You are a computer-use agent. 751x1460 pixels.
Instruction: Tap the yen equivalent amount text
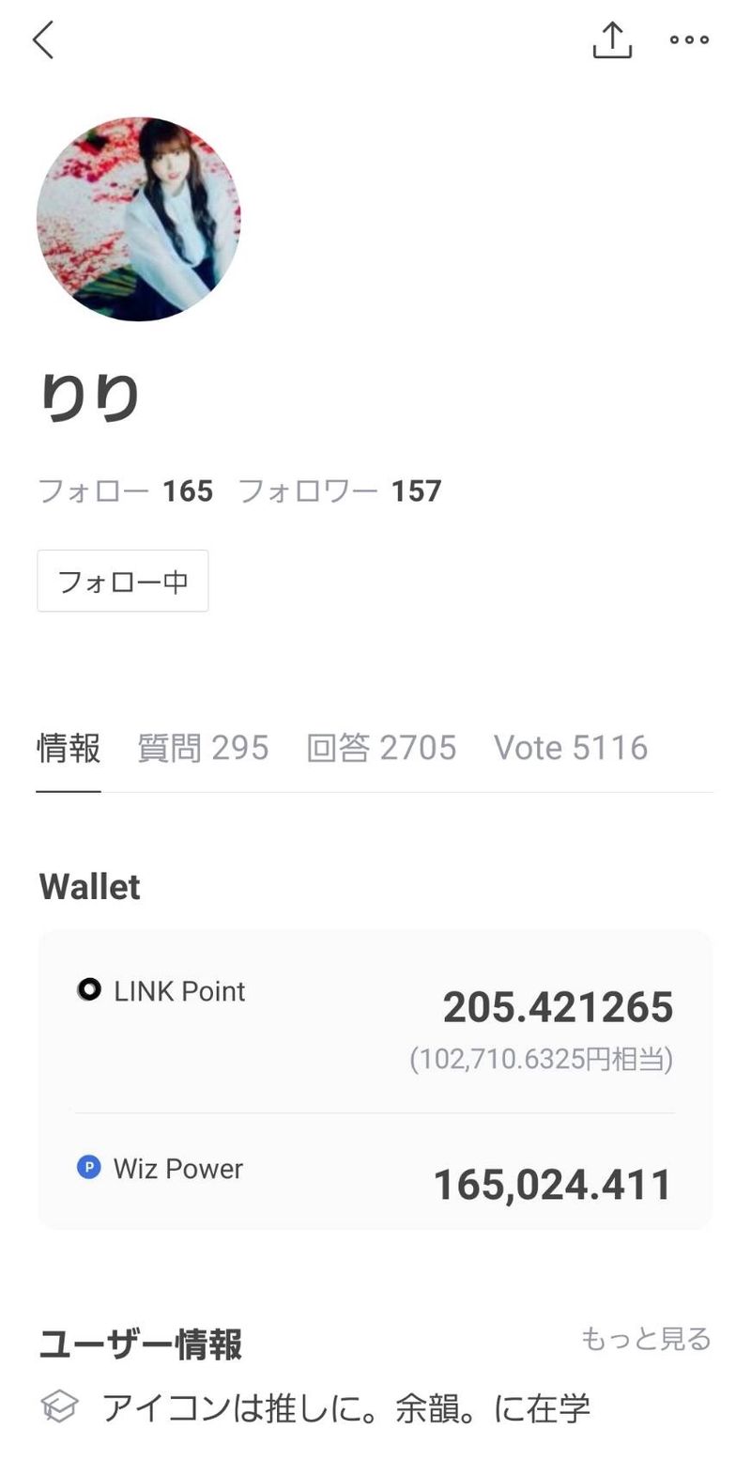[541, 1059]
